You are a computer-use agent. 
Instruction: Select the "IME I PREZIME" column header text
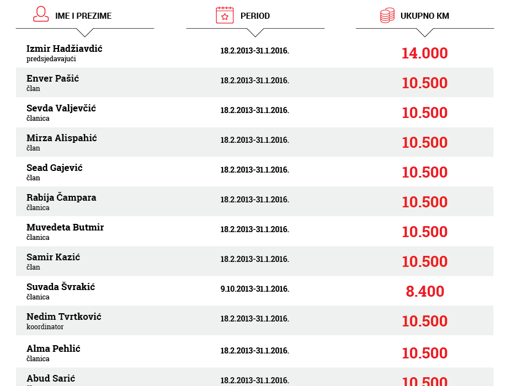coord(83,16)
